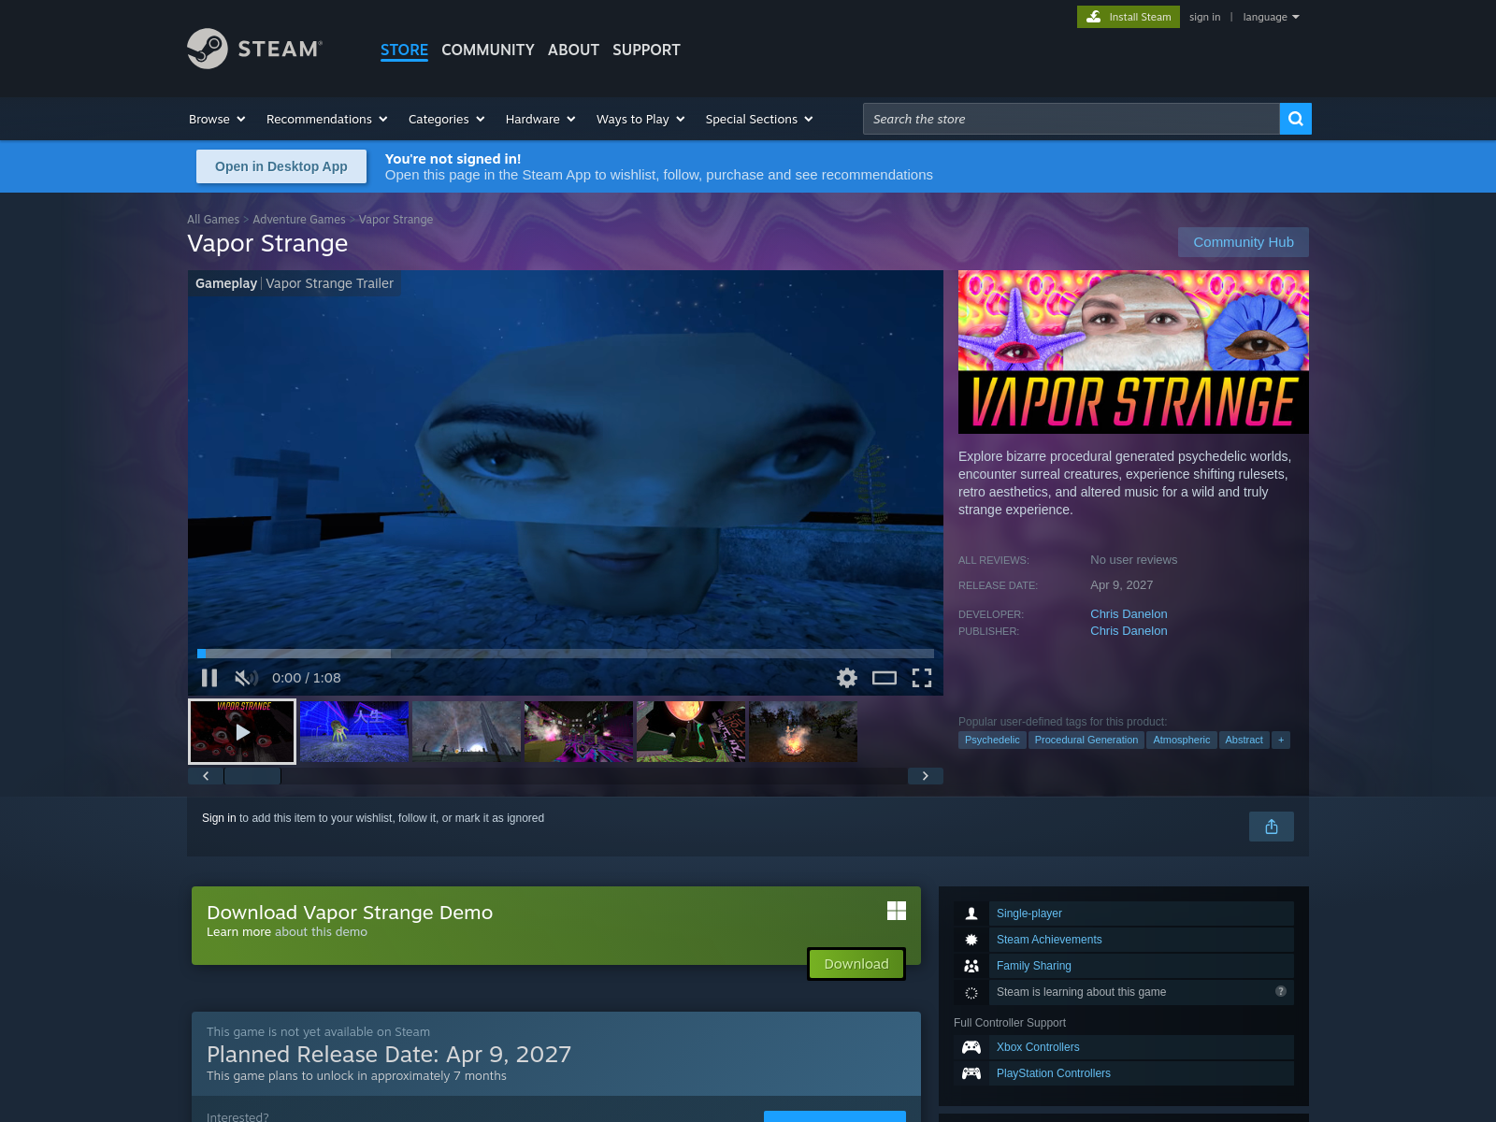The width and height of the screenshot is (1496, 1122).
Task: Expand the Recommendations menu
Action: [327, 119]
